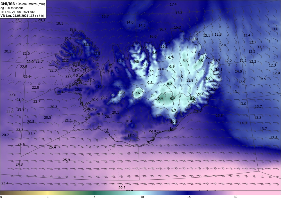Click the 22.8 value label
The width and height of the screenshot is (281, 199).
[35, 87]
